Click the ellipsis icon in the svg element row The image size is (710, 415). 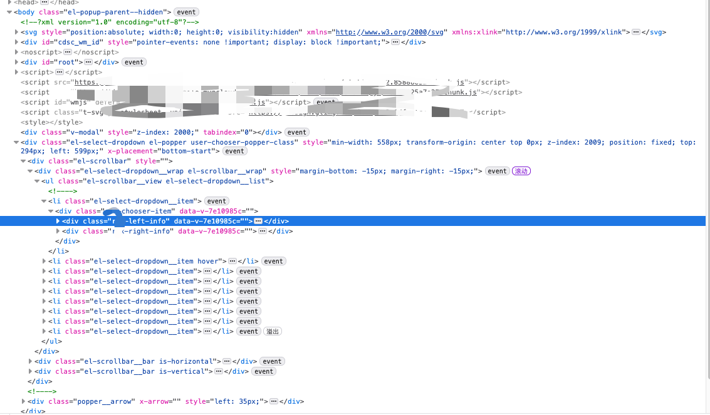point(636,32)
